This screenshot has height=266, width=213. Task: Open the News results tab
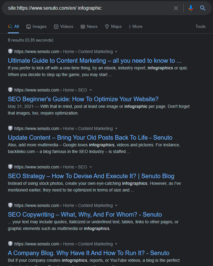pyautogui.click(x=89, y=27)
